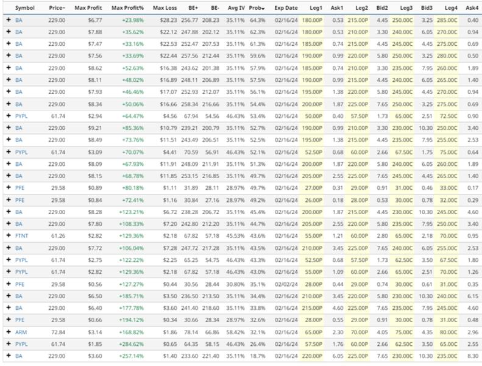This screenshot has width=482, height=366.
Task: Expand the PFE row with +194.12% profit
Action: (x=9, y=320)
